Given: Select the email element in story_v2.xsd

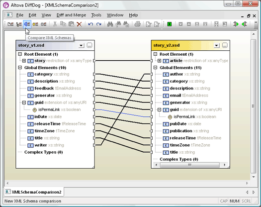Looking at the screenshot, I should (x=175, y=96).
